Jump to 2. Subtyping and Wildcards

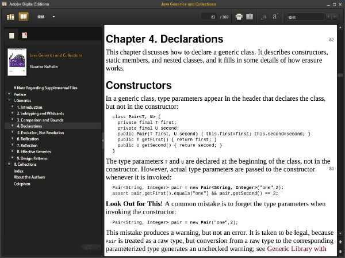pos(40,113)
